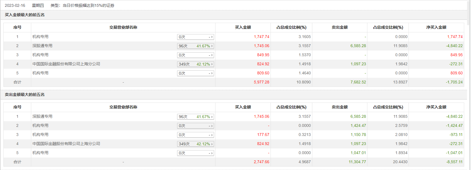Click the 卖出金额 column header in the buy table
This screenshot has height=170, width=471.
coord(340,27)
